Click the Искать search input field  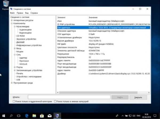(69, 97)
